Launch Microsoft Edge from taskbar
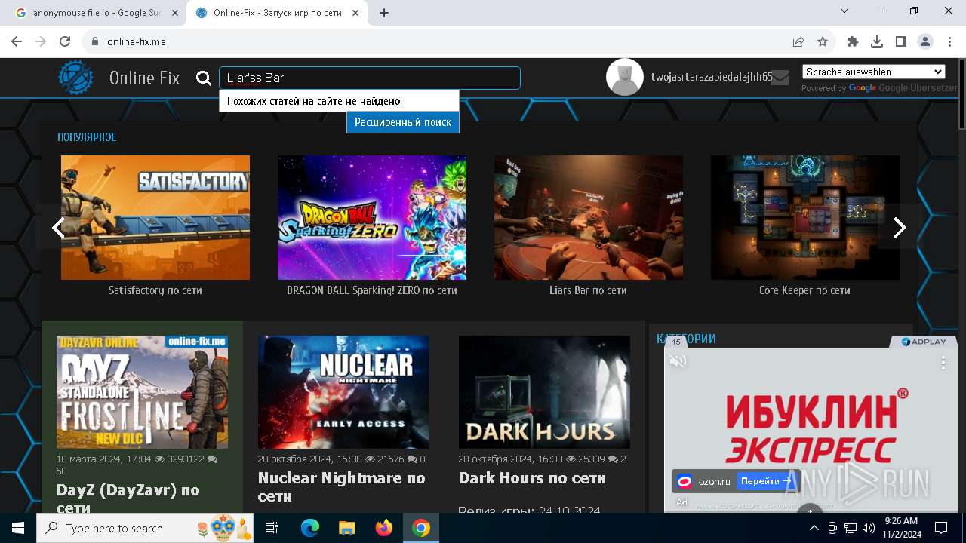Viewport: 966px width, 543px height. coord(310,528)
